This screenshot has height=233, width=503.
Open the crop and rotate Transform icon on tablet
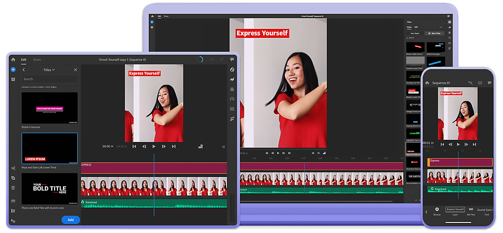click(232, 119)
